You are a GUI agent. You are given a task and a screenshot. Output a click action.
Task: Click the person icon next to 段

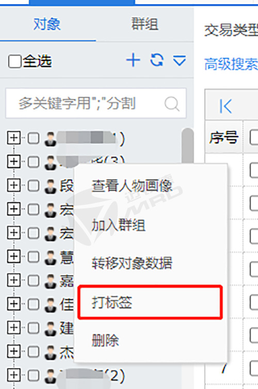tap(51, 187)
